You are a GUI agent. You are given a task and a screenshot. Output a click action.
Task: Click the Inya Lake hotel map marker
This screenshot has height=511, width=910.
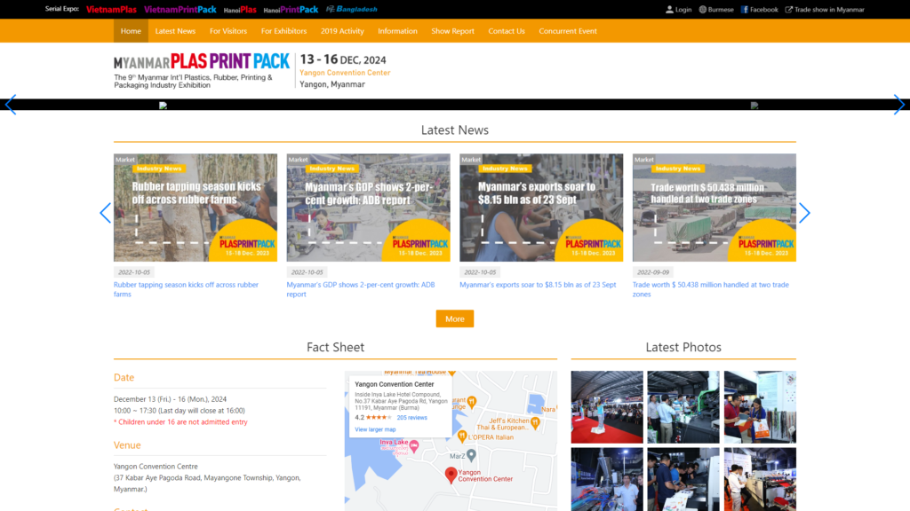414,445
